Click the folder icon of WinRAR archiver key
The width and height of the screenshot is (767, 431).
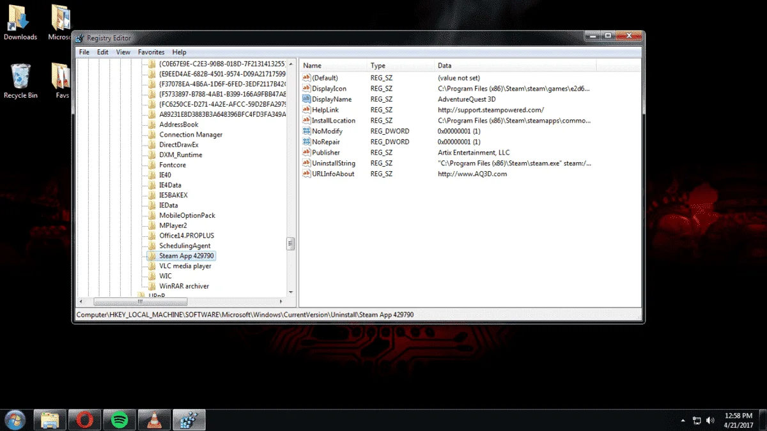pos(152,286)
